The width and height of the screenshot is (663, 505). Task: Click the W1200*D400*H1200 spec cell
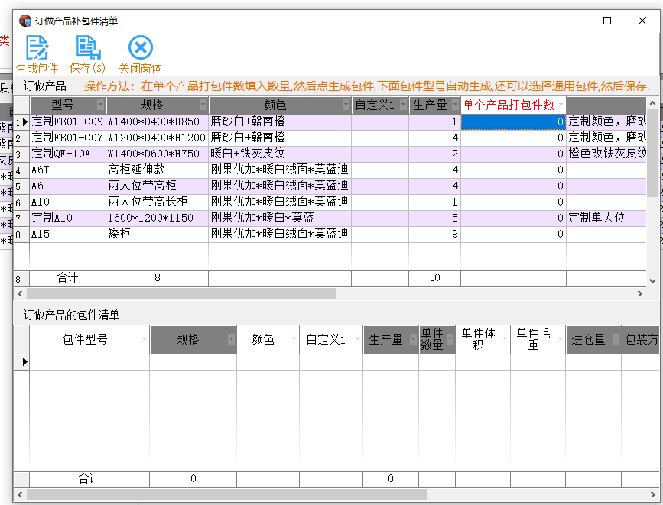click(x=158, y=138)
